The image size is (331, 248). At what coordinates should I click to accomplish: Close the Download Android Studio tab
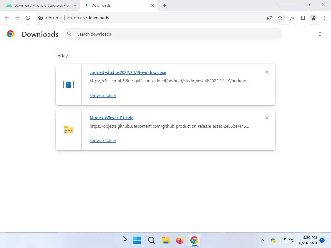click(x=75, y=5)
